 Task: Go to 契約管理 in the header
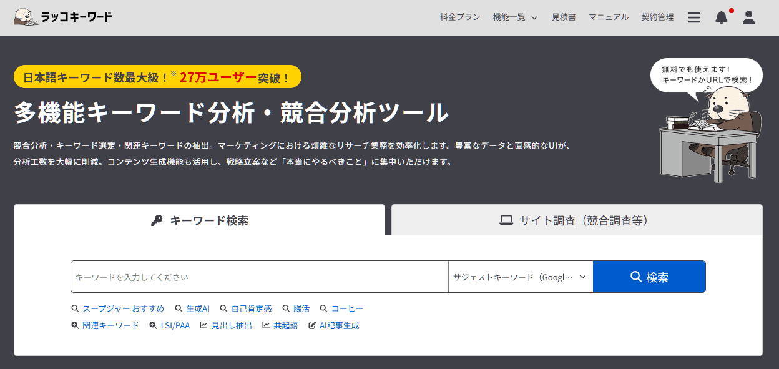point(657,17)
